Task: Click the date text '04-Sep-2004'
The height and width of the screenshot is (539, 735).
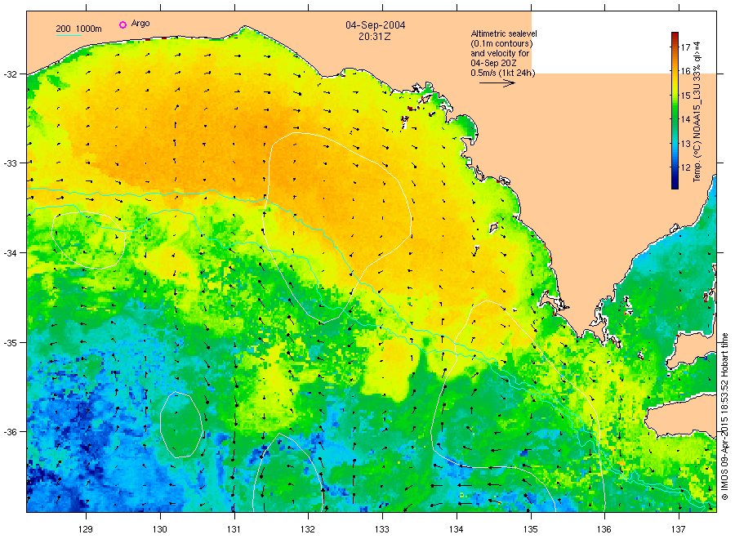Action: click(x=376, y=25)
